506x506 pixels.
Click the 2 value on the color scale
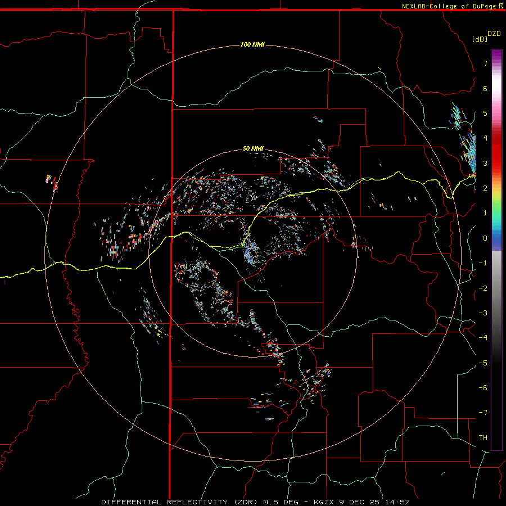click(x=485, y=188)
